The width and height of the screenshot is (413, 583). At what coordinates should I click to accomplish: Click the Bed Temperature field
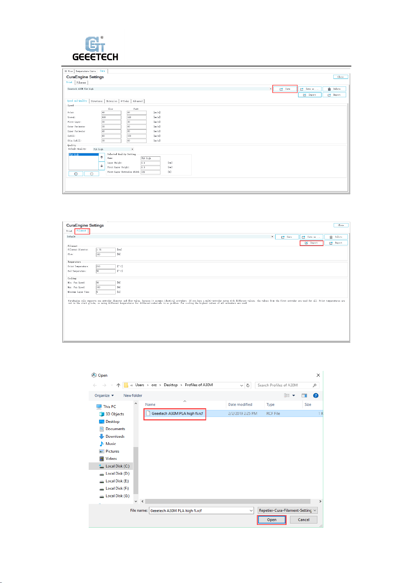pos(106,271)
